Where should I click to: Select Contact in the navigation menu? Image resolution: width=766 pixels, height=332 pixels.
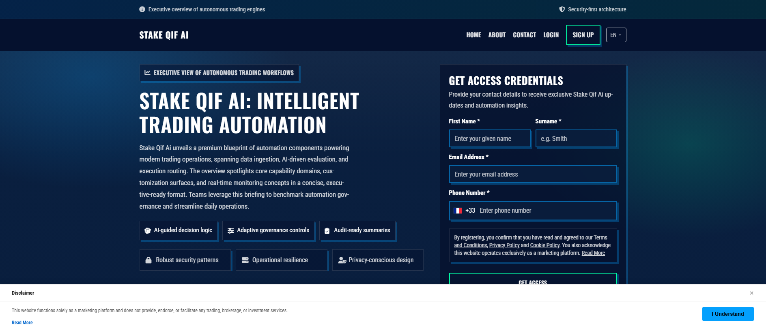pos(524,35)
